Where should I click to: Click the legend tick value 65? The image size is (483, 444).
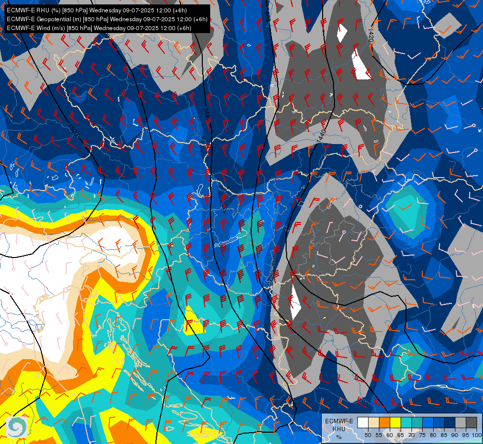[401, 435]
